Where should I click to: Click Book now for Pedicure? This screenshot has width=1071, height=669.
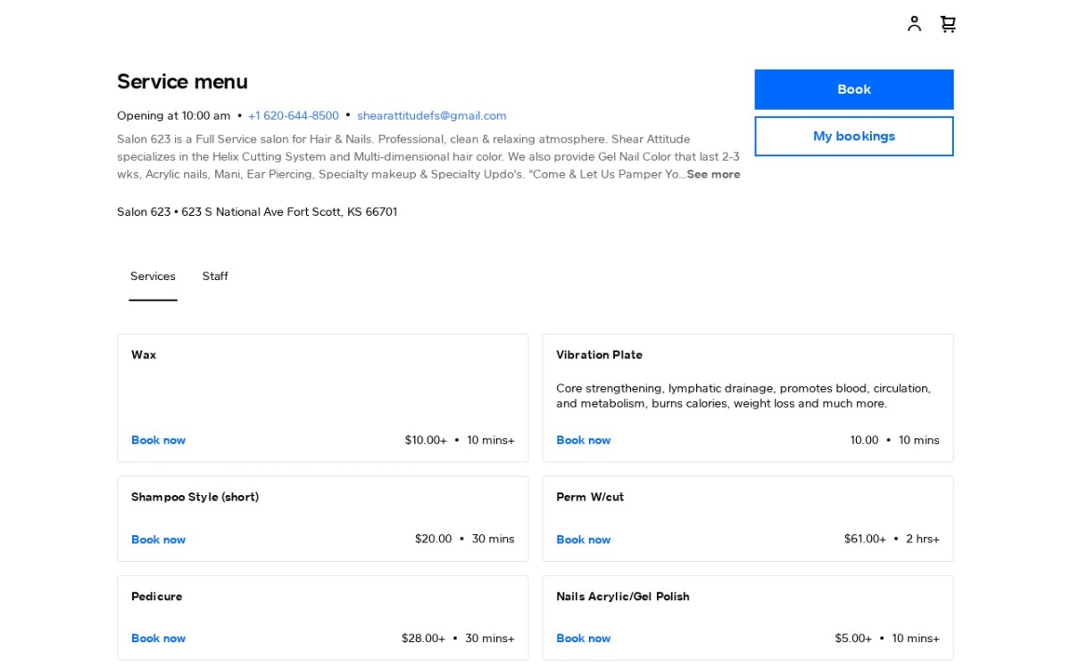159,639
